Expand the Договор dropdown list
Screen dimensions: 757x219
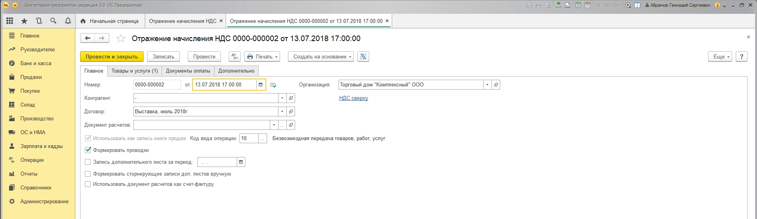pyautogui.click(x=282, y=111)
